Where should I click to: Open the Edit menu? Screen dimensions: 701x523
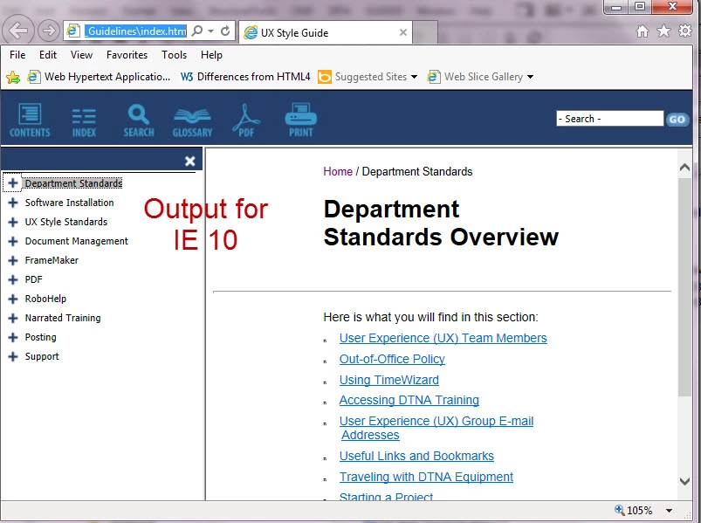pos(48,55)
